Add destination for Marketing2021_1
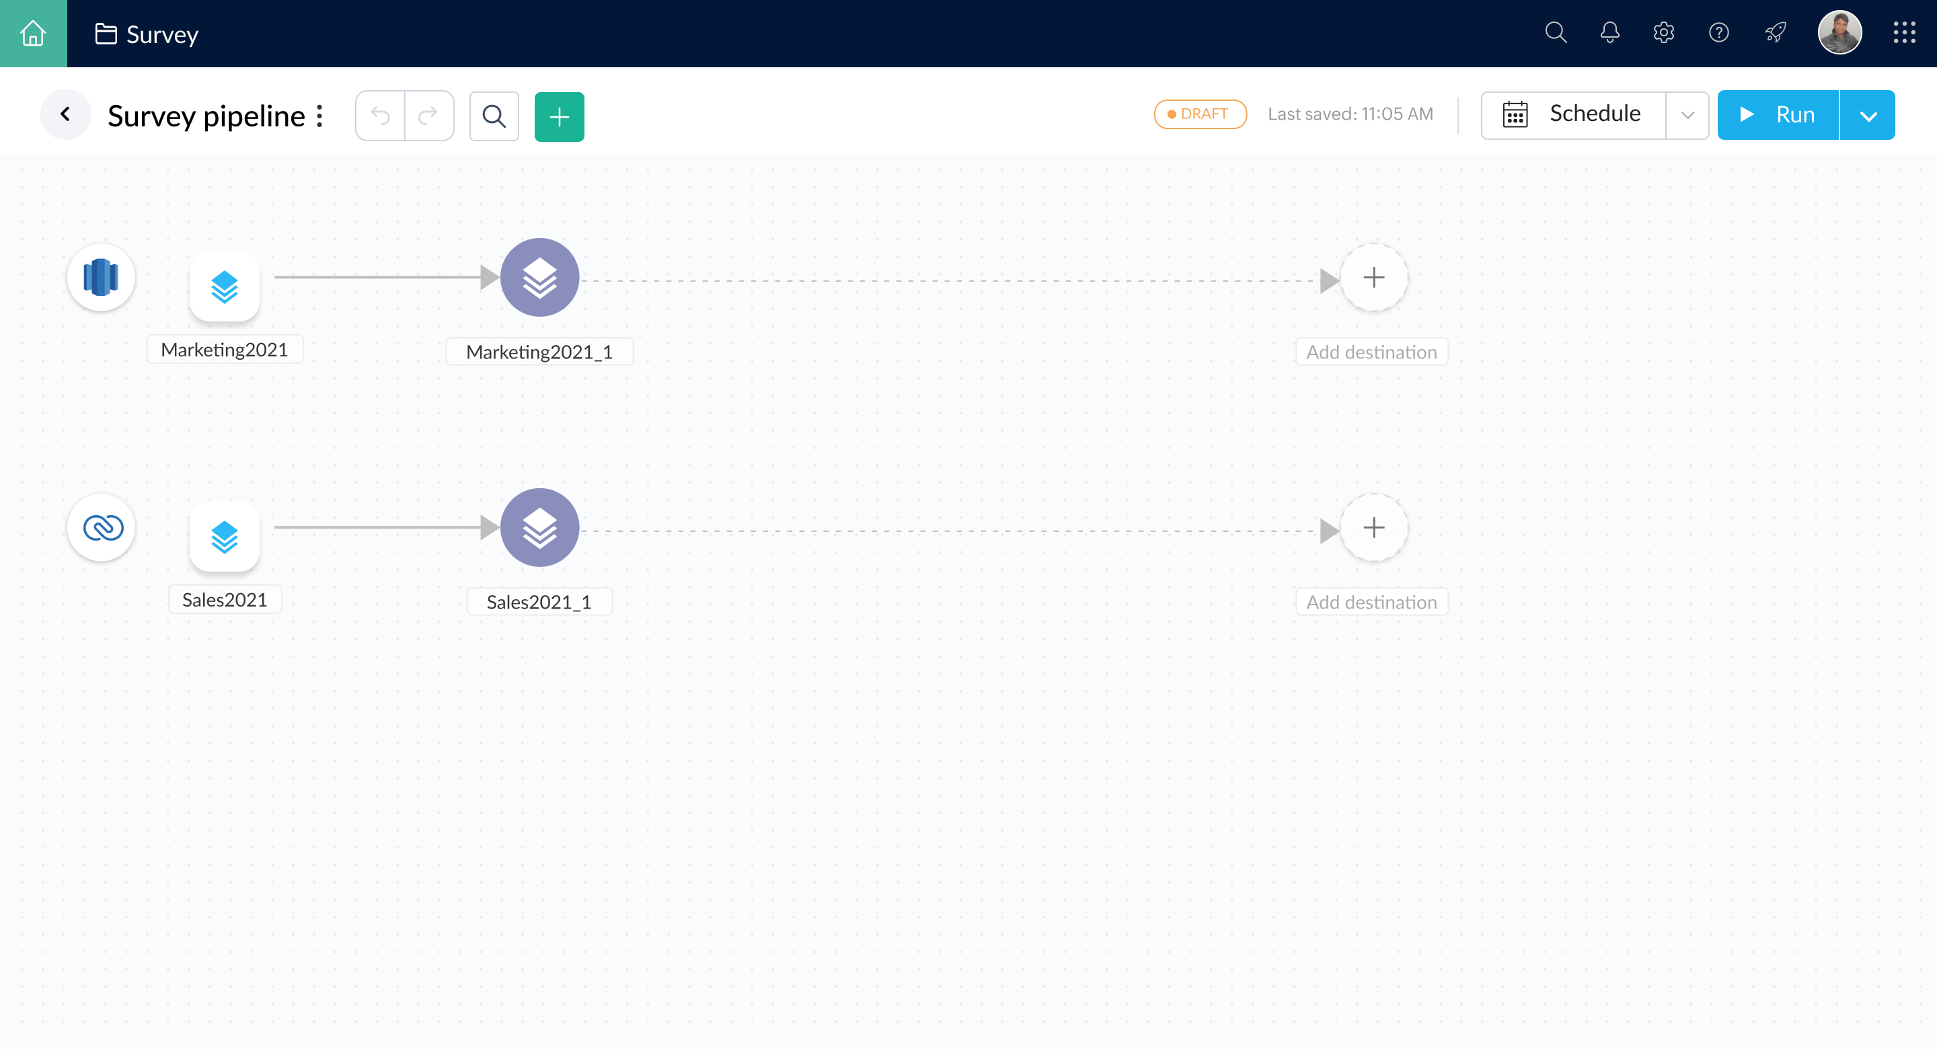This screenshot has width=1937, height=1049. click(1373, 278)
